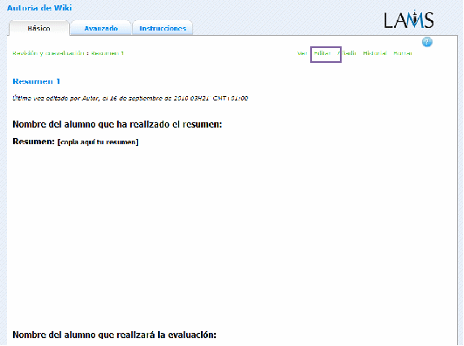
Task: Click the '[copia aquí tu resumen]' placeholder
Action: pyautogui.click(x=98, y=142)
